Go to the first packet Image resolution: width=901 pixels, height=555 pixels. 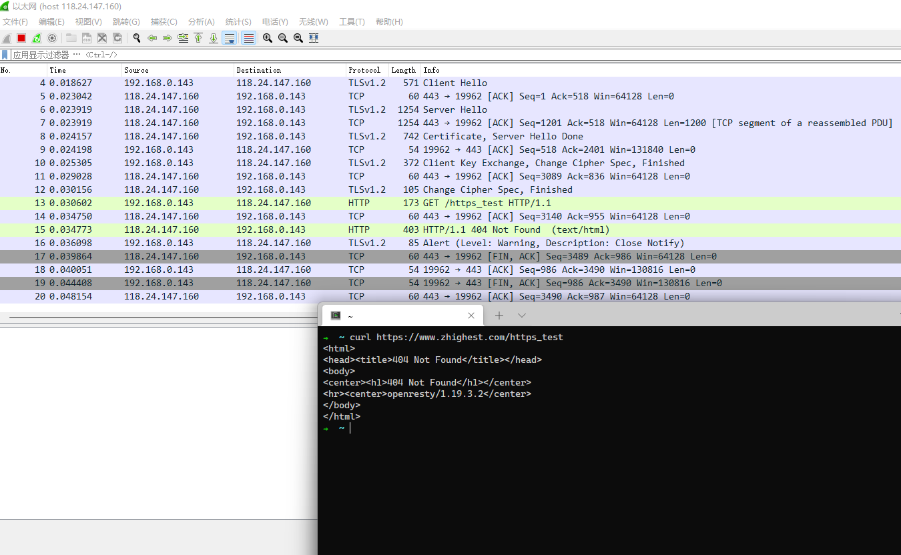tap(198, 38)
